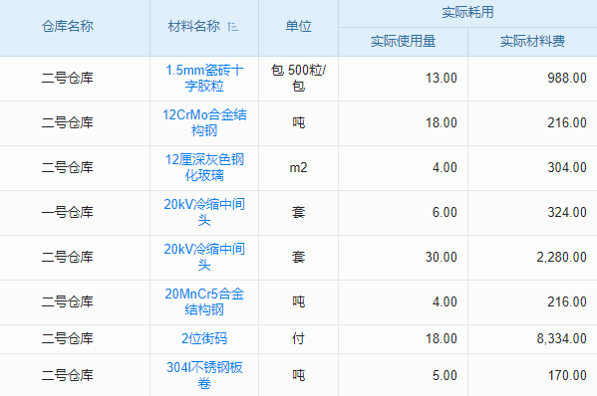This screenshot has width=597, height=396.
Task: Select the 仓库名称 column header
Action: [68, 26]
